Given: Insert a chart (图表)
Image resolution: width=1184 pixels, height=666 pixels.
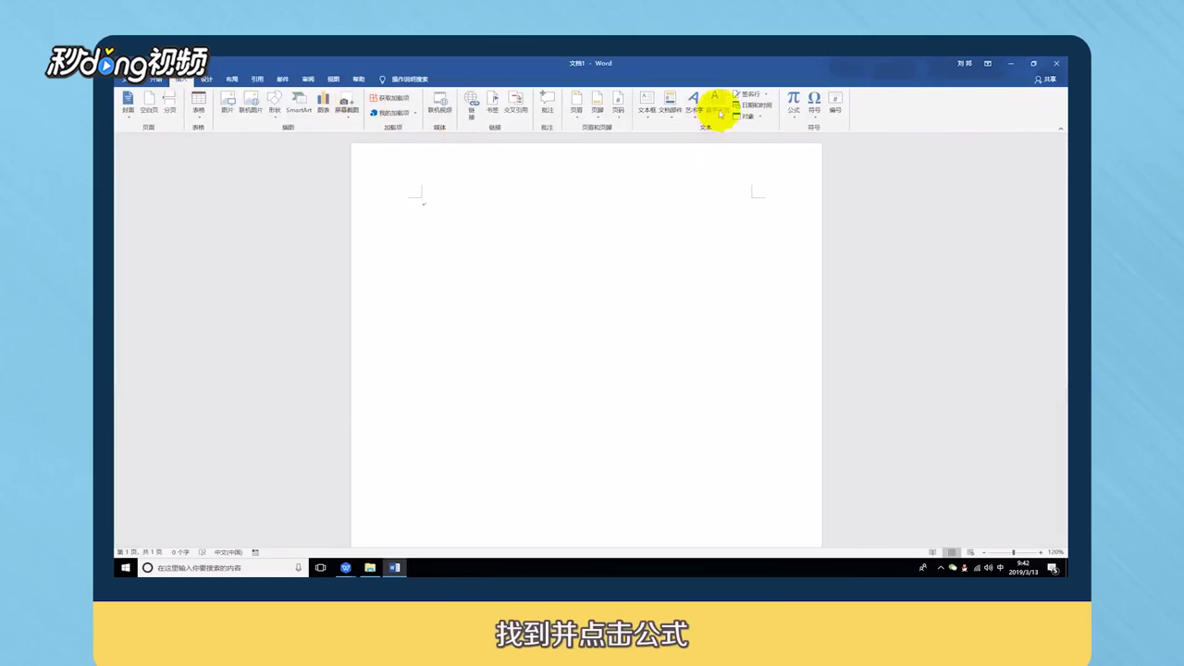Looking at the screenshot, I should click(x=323, y=102).
